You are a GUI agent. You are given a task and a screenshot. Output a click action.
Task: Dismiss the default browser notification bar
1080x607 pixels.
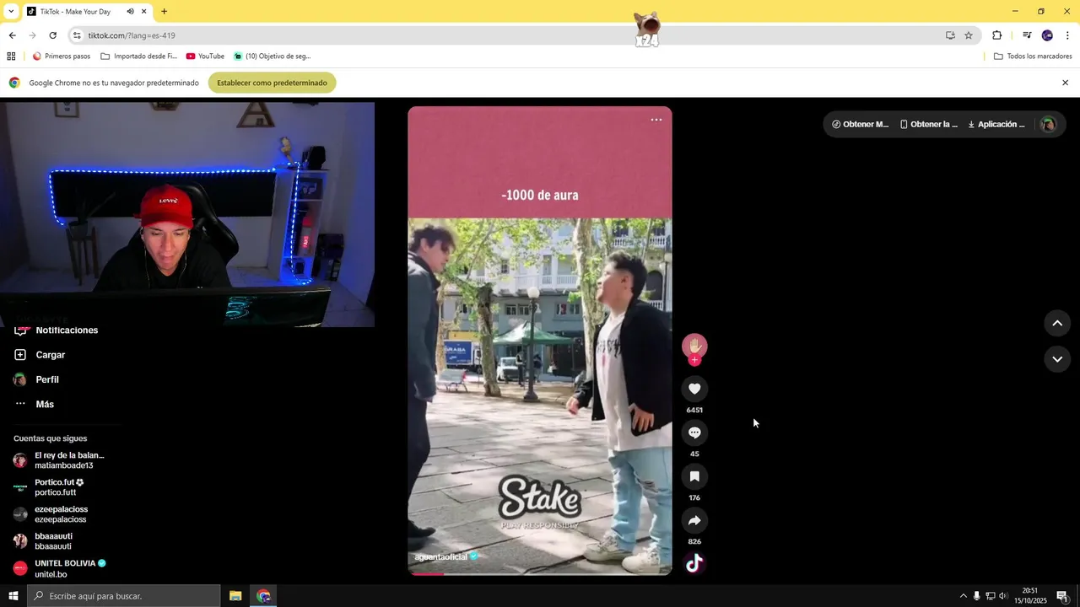(x=1065, y=83)
